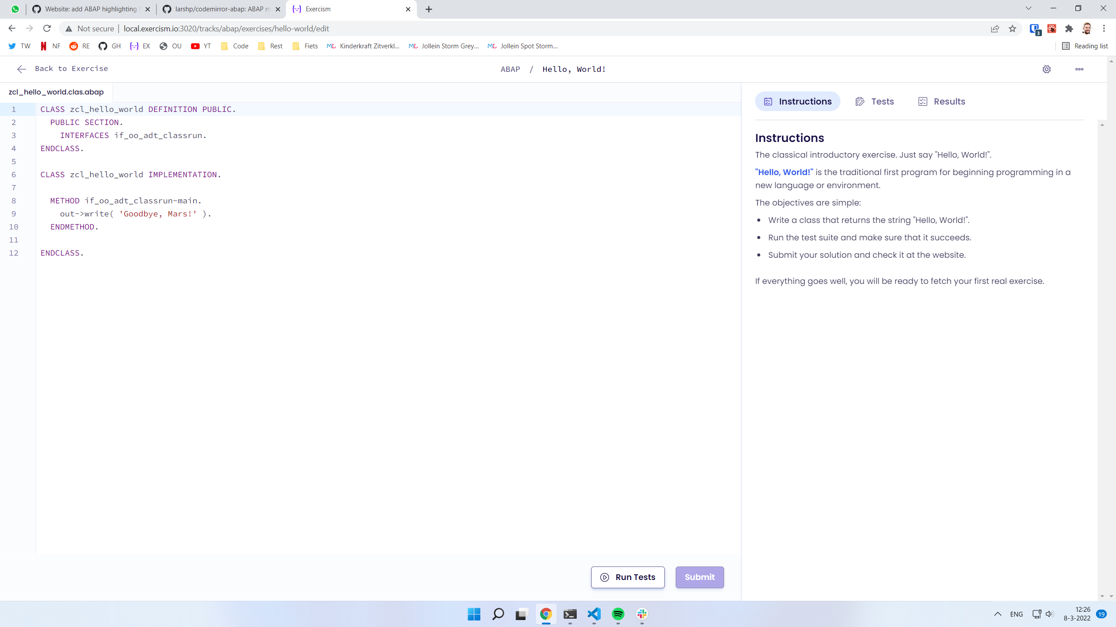Open the GH bookmark
This screenshot has width=1116, height=627.
(x=109, y=46)
